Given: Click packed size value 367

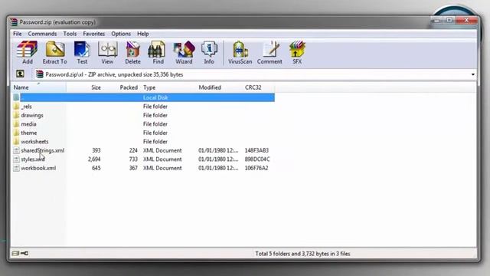Looking at the screenshot, I should 133,168.
